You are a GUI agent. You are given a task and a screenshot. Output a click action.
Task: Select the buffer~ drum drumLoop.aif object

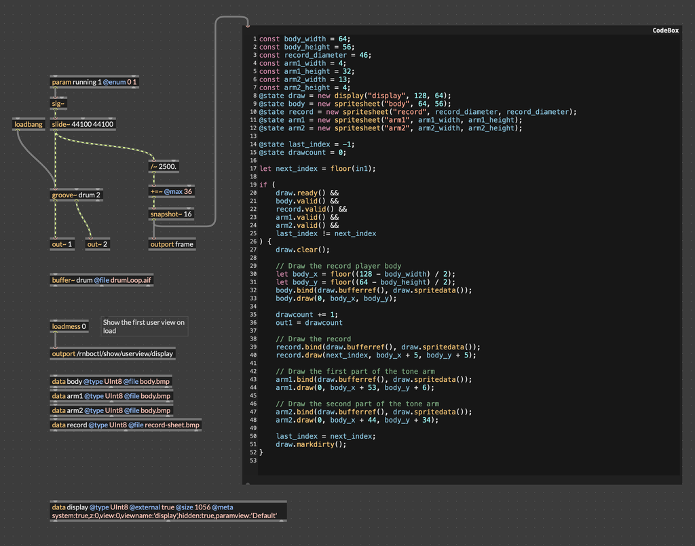pos(102,280)
